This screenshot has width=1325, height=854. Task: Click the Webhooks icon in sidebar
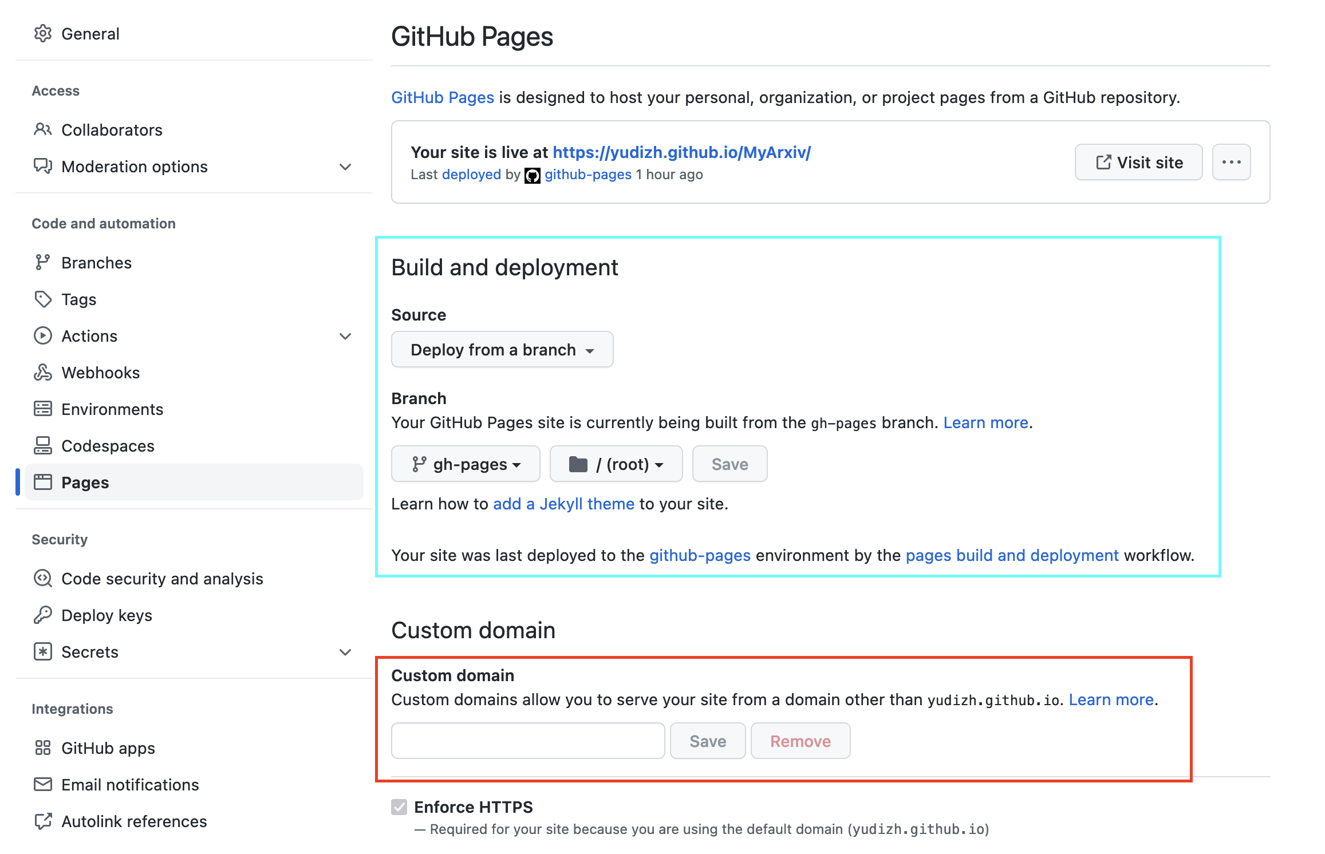(x=43, y=373)
